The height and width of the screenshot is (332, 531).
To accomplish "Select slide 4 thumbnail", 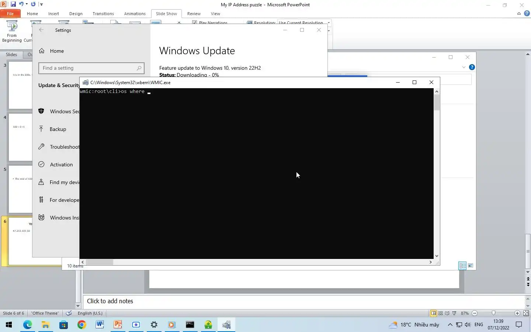I will (x=20, y=137).
